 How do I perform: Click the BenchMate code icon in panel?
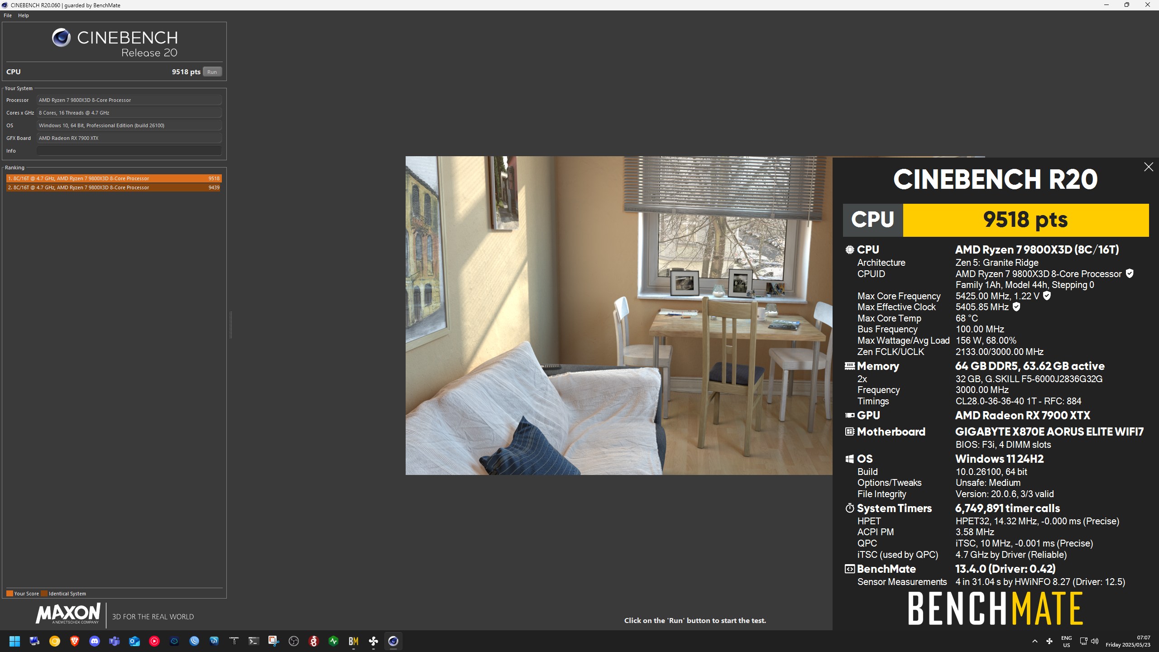pos(850,569)
